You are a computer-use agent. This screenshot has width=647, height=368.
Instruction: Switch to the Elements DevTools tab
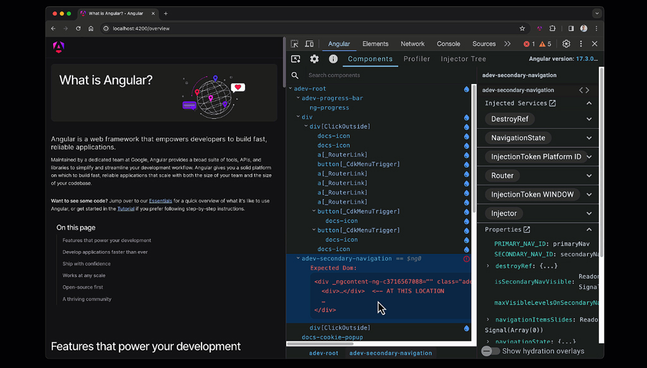pos(375,44)
